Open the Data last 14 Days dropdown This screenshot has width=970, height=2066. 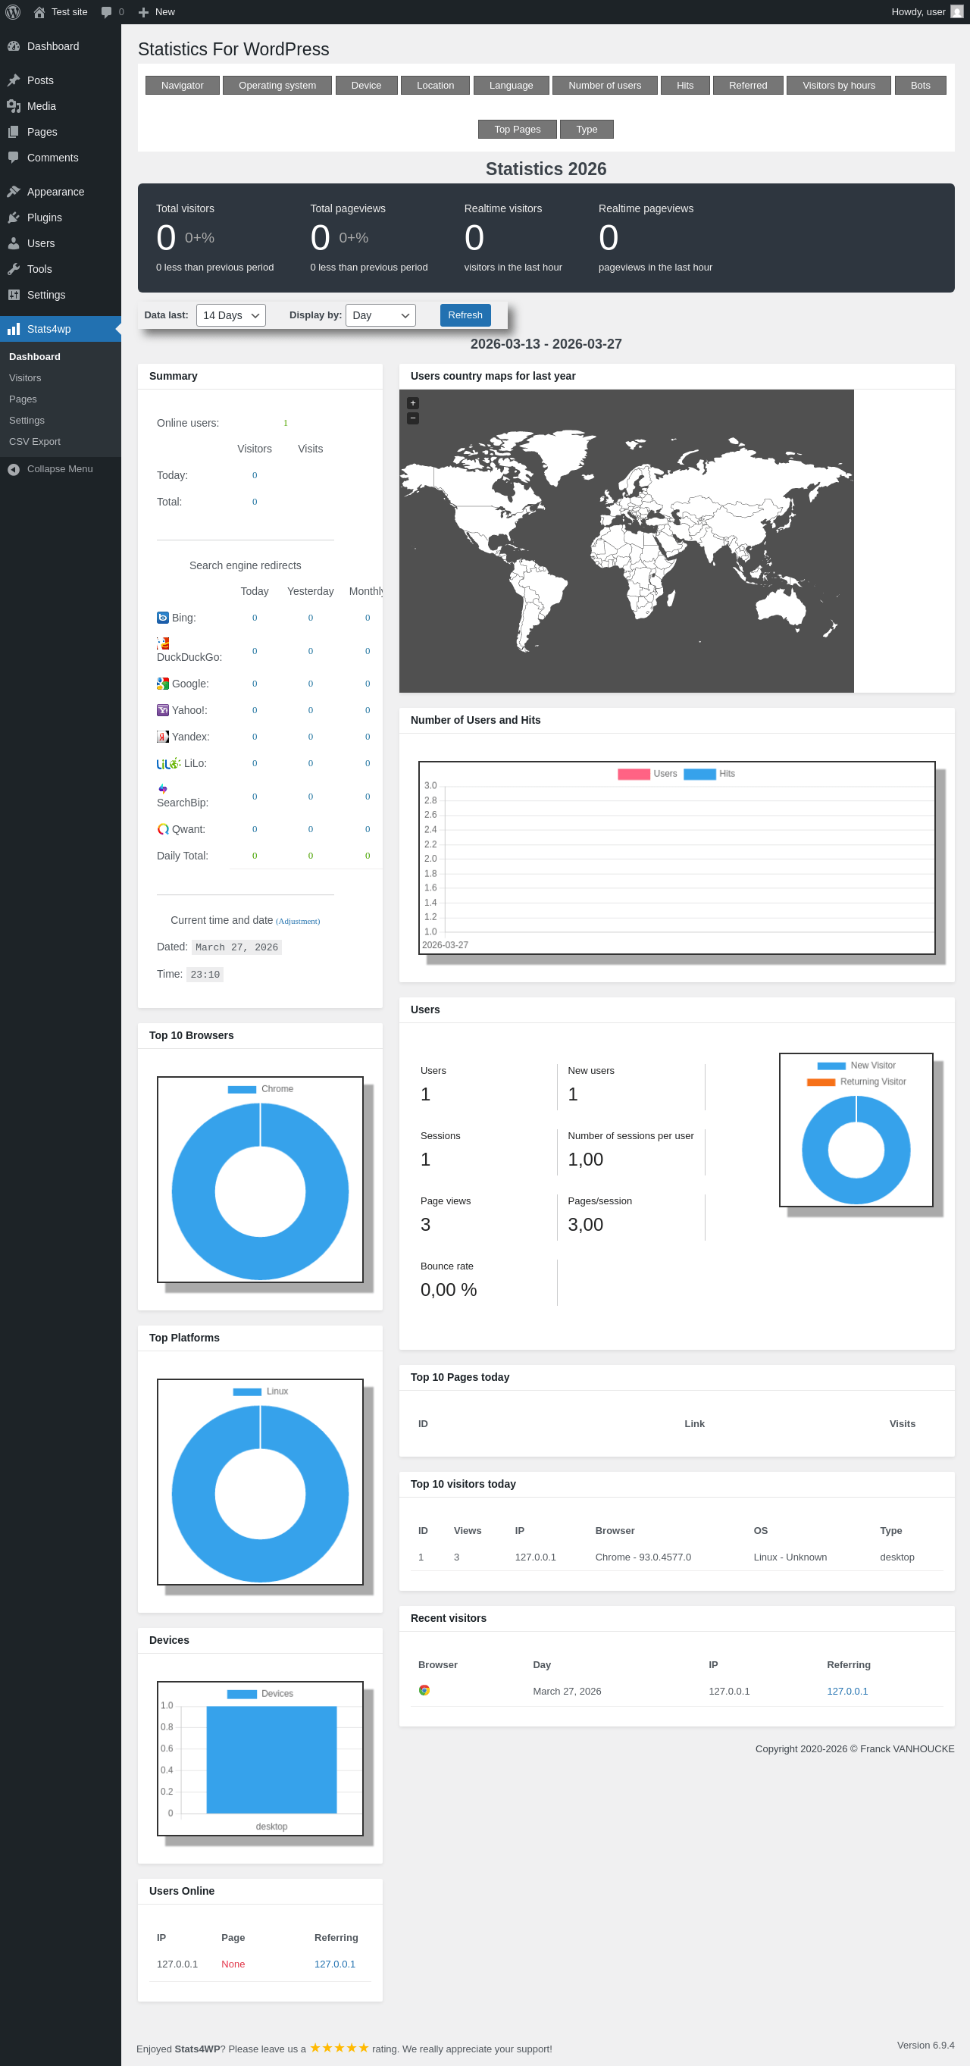(231, 315)
